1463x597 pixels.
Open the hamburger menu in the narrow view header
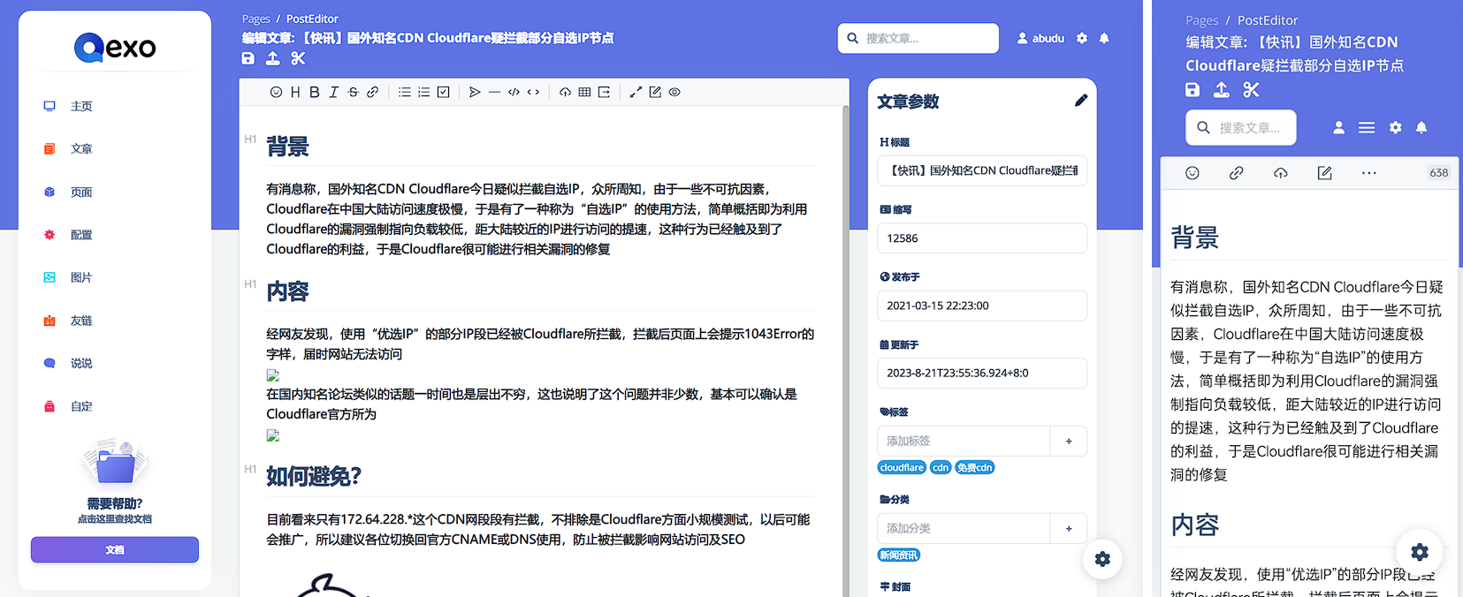[x=1366, y=128]
